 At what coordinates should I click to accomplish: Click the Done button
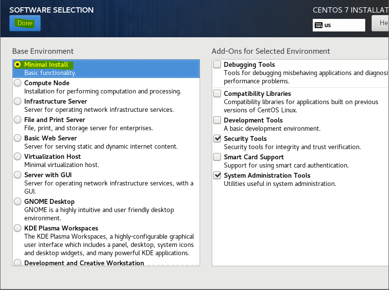(25, 23)
